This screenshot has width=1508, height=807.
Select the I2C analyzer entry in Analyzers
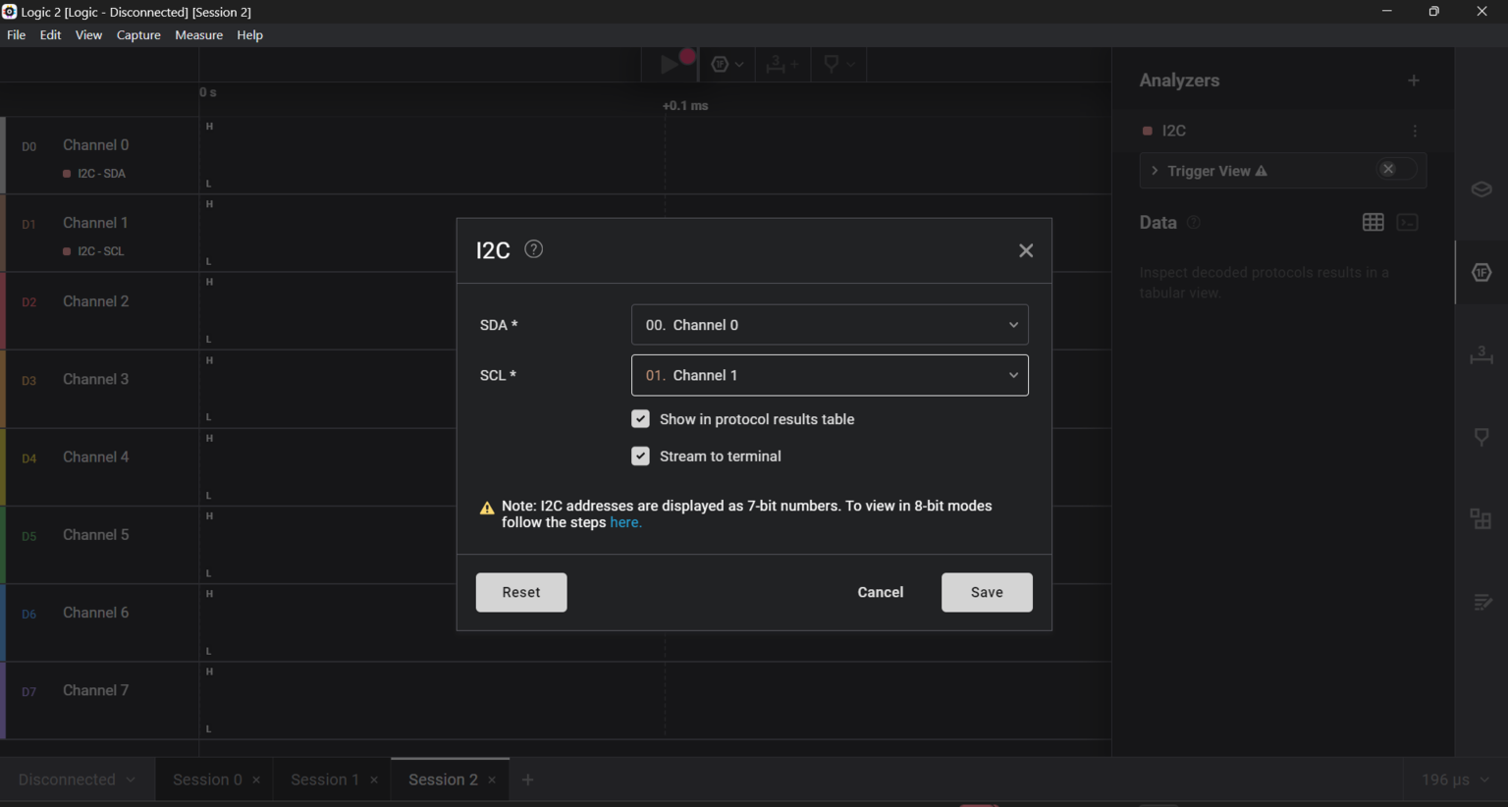[1174, 131]
